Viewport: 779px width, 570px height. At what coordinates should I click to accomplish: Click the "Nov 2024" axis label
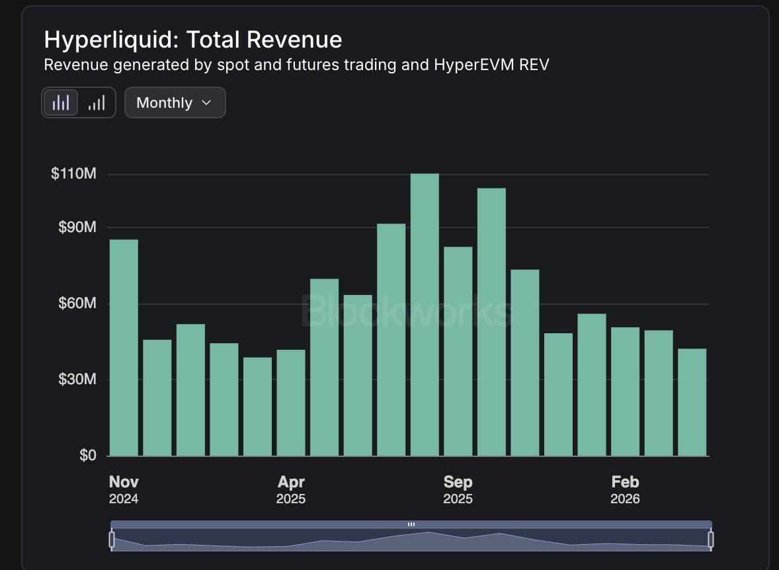point(124,489)
